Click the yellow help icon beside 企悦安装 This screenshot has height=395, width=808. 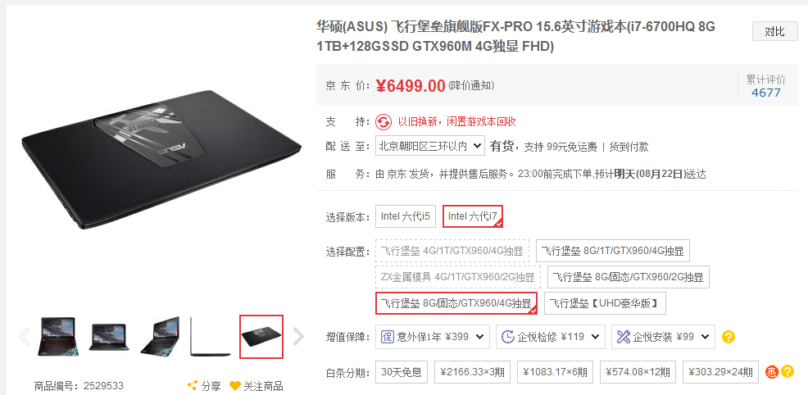(729, 338)
